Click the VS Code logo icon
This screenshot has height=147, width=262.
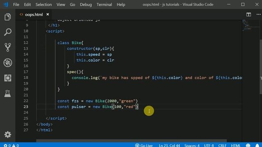tap(6, 4)
